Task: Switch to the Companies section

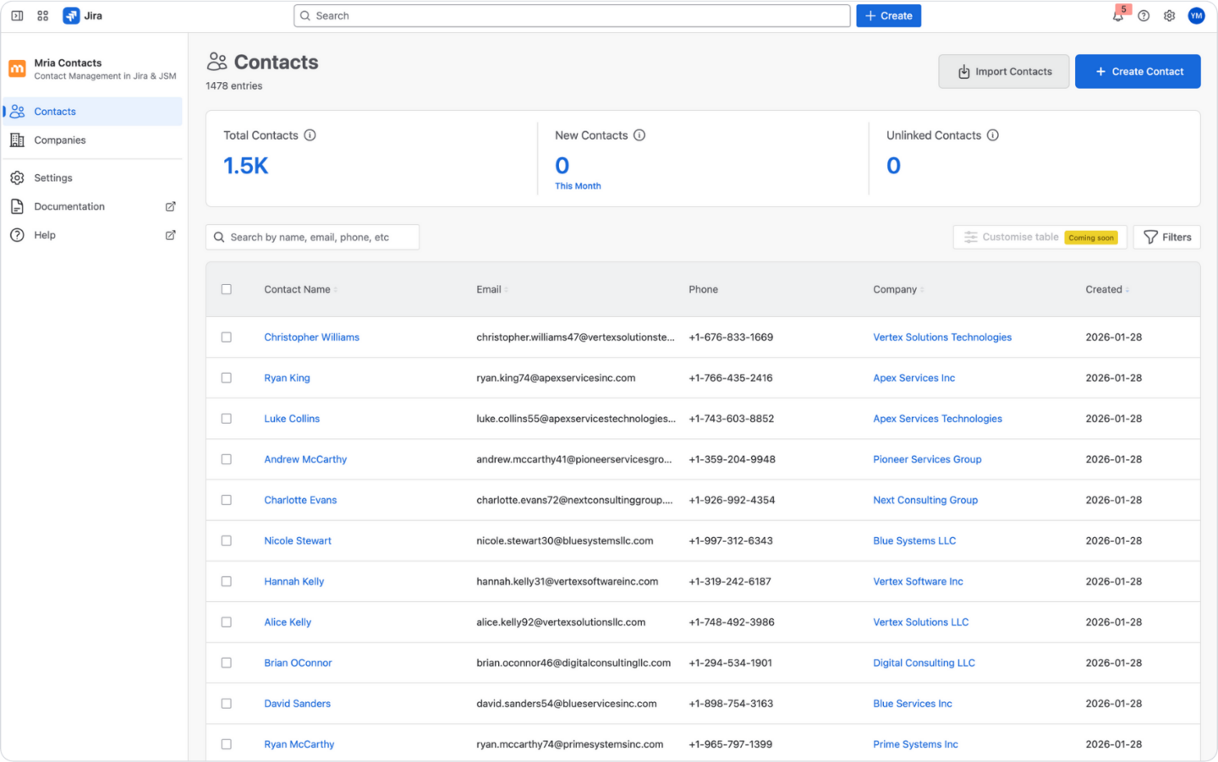Action: [x=60, y=140]
